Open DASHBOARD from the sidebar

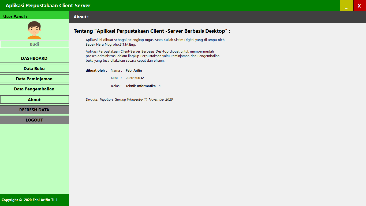(x=34, y=58)
